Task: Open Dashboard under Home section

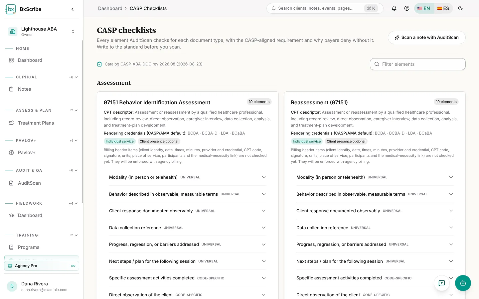Action: pyautogui.click(x=42, y=60)
